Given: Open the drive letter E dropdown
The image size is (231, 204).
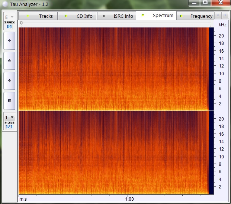Looking at the screenshot, I should coord(9,17).
